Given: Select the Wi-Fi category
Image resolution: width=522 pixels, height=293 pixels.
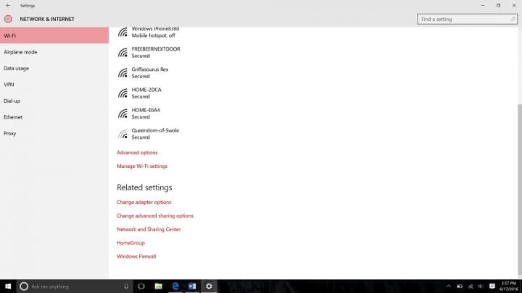Looking at the screenshot, I should coord(54,35).
